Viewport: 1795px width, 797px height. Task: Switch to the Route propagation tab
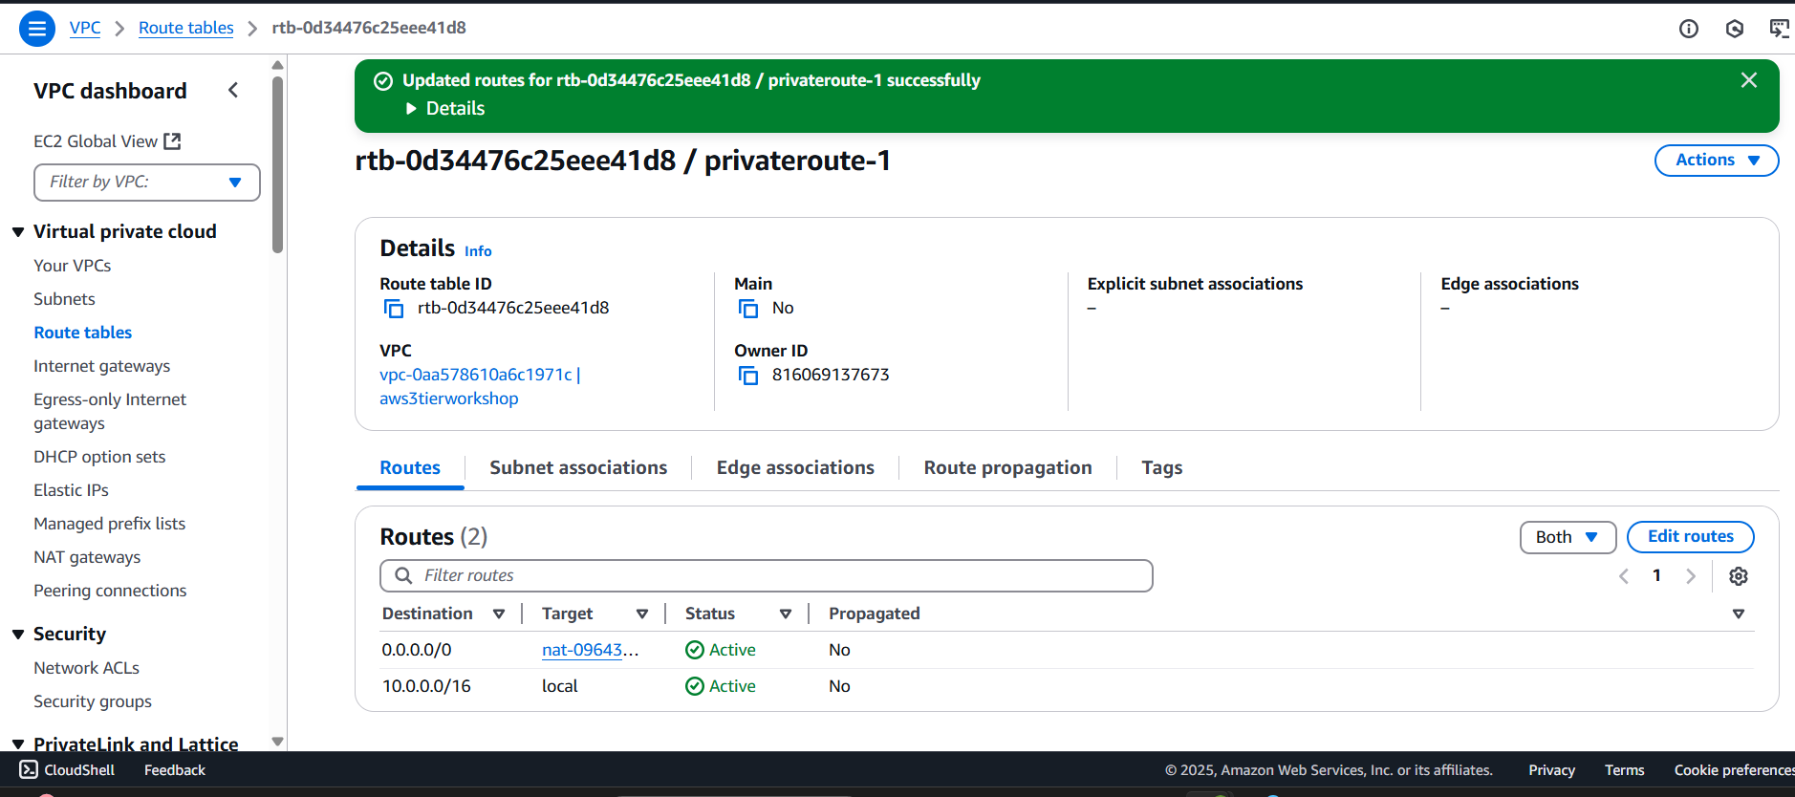[x=1007, y=467]
